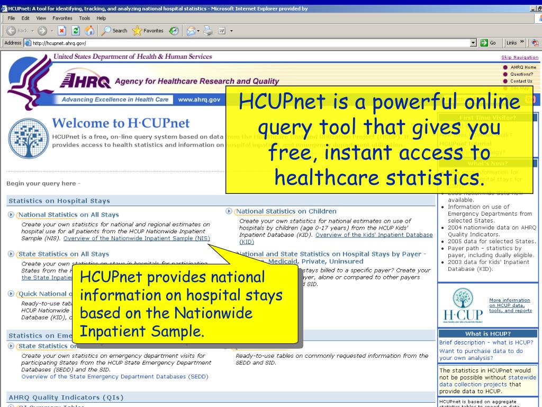Screen dimensions: 542x407
Task: Print the page with the printer icon
Action: click(208, 31)
